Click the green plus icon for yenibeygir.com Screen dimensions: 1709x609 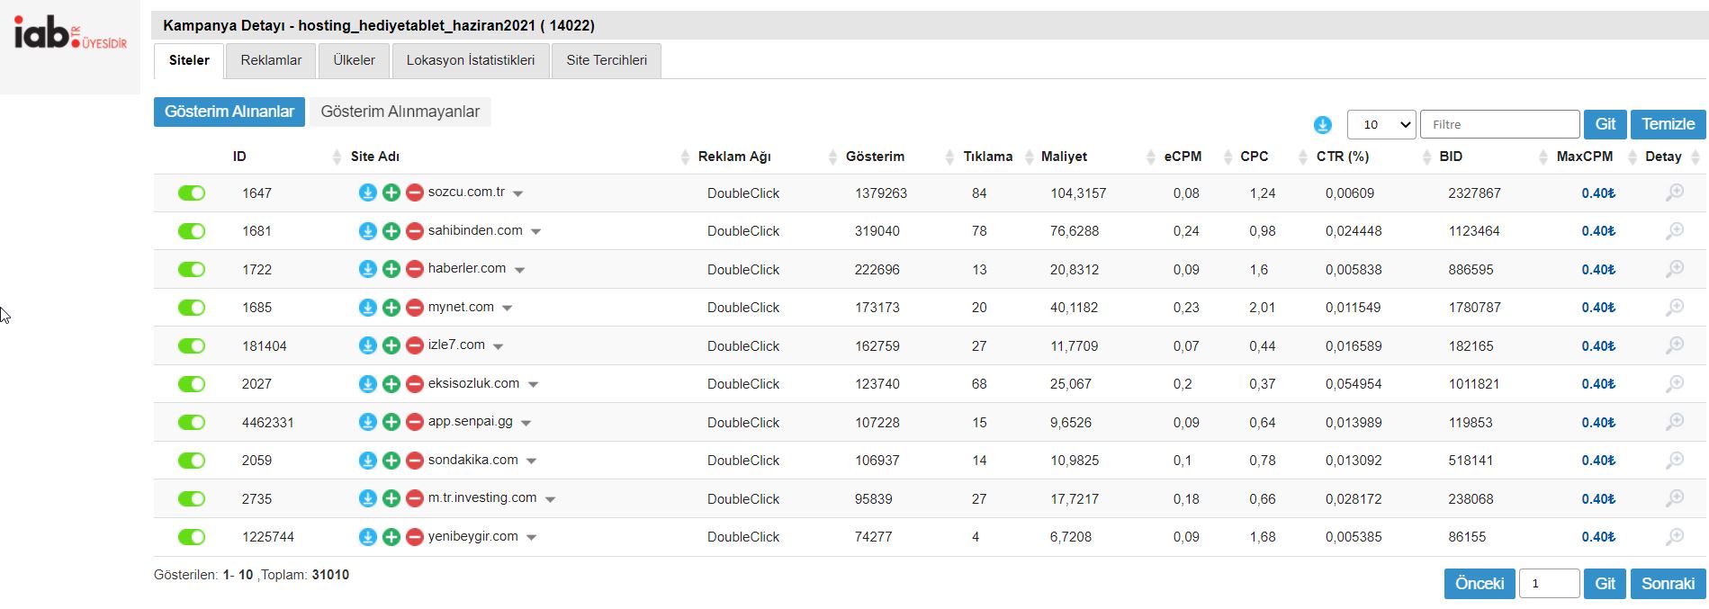391,537
